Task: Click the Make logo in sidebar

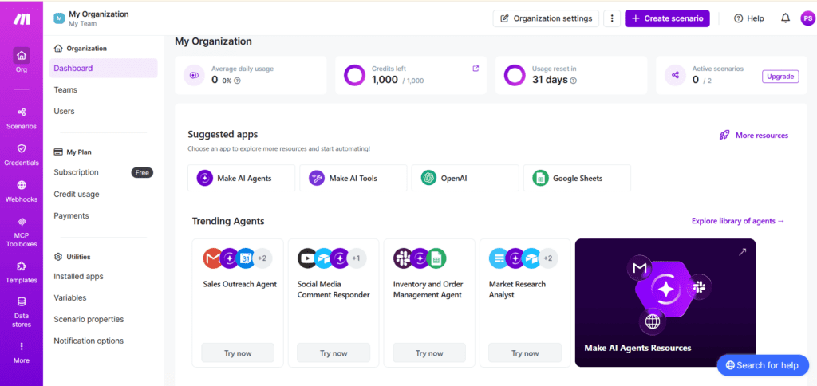Action: coord(22,19)
